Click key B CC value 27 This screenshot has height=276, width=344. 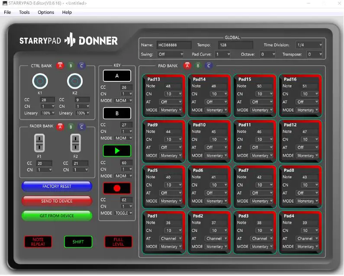(x=126, y=125)
